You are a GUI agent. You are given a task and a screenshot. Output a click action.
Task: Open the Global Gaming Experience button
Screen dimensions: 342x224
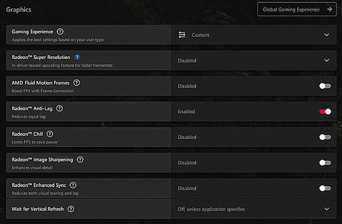pyautogui.click(x=291, y=9)
